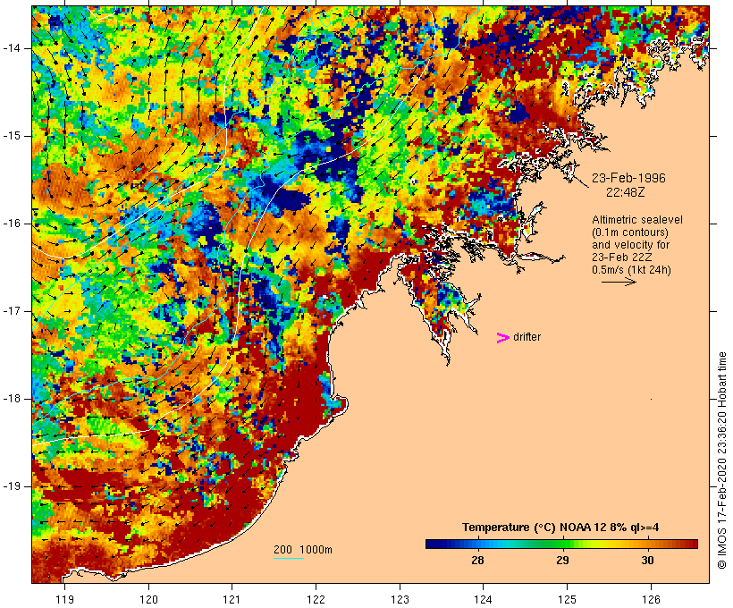Click the longitude axis label 124
Screen dimensions: 733x608
483,599
